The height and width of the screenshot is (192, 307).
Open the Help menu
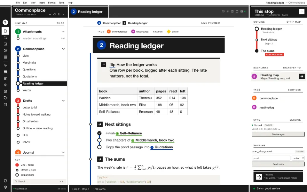[70, 3]
